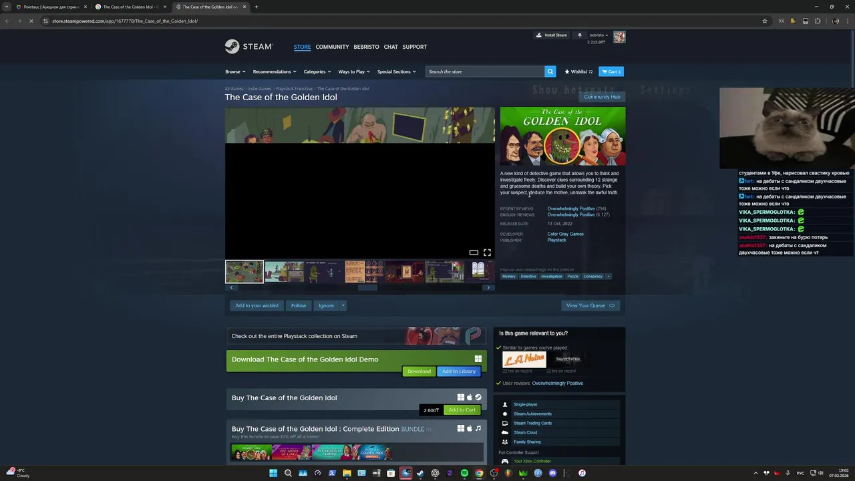Open Chrome tab search dropdown arrow
The width and height of the screenshot is (855, 481).
[7, 7]
